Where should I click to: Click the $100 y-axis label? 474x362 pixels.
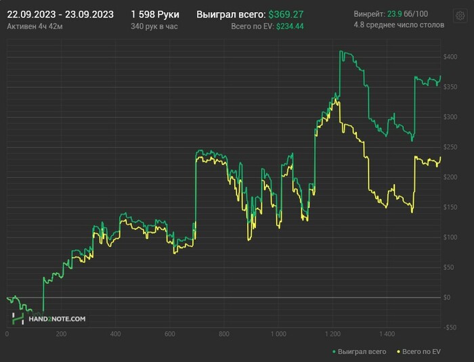coord(450,237)
